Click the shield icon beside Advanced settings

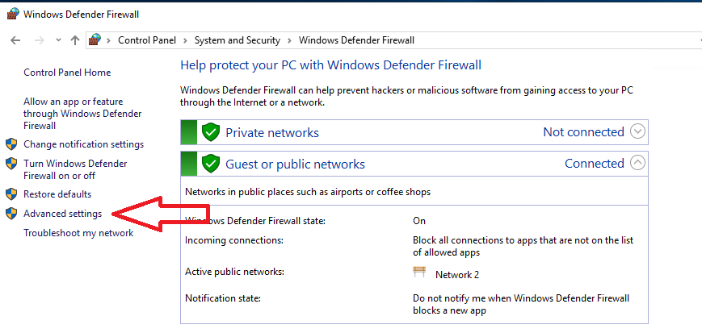click(x=11, y=214)
